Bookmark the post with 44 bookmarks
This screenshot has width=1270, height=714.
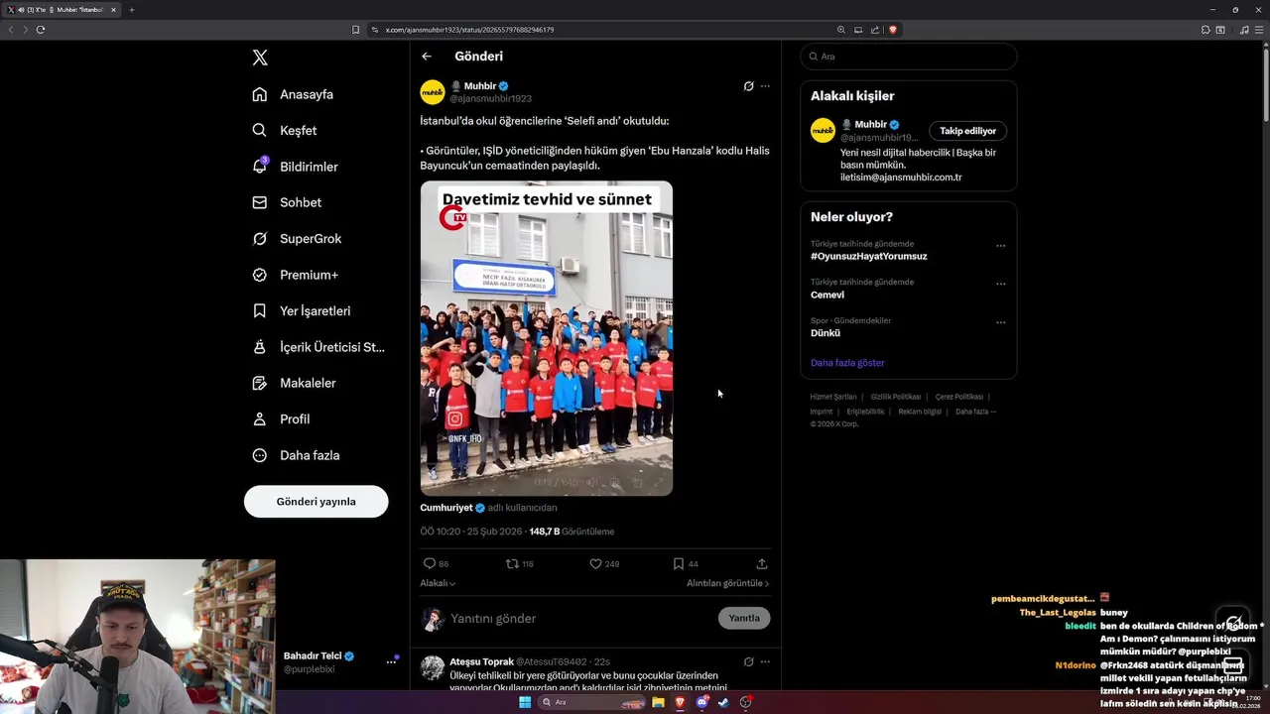679,563
